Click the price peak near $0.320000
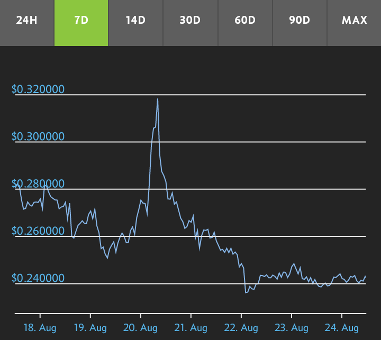 (x=158, y=99)
